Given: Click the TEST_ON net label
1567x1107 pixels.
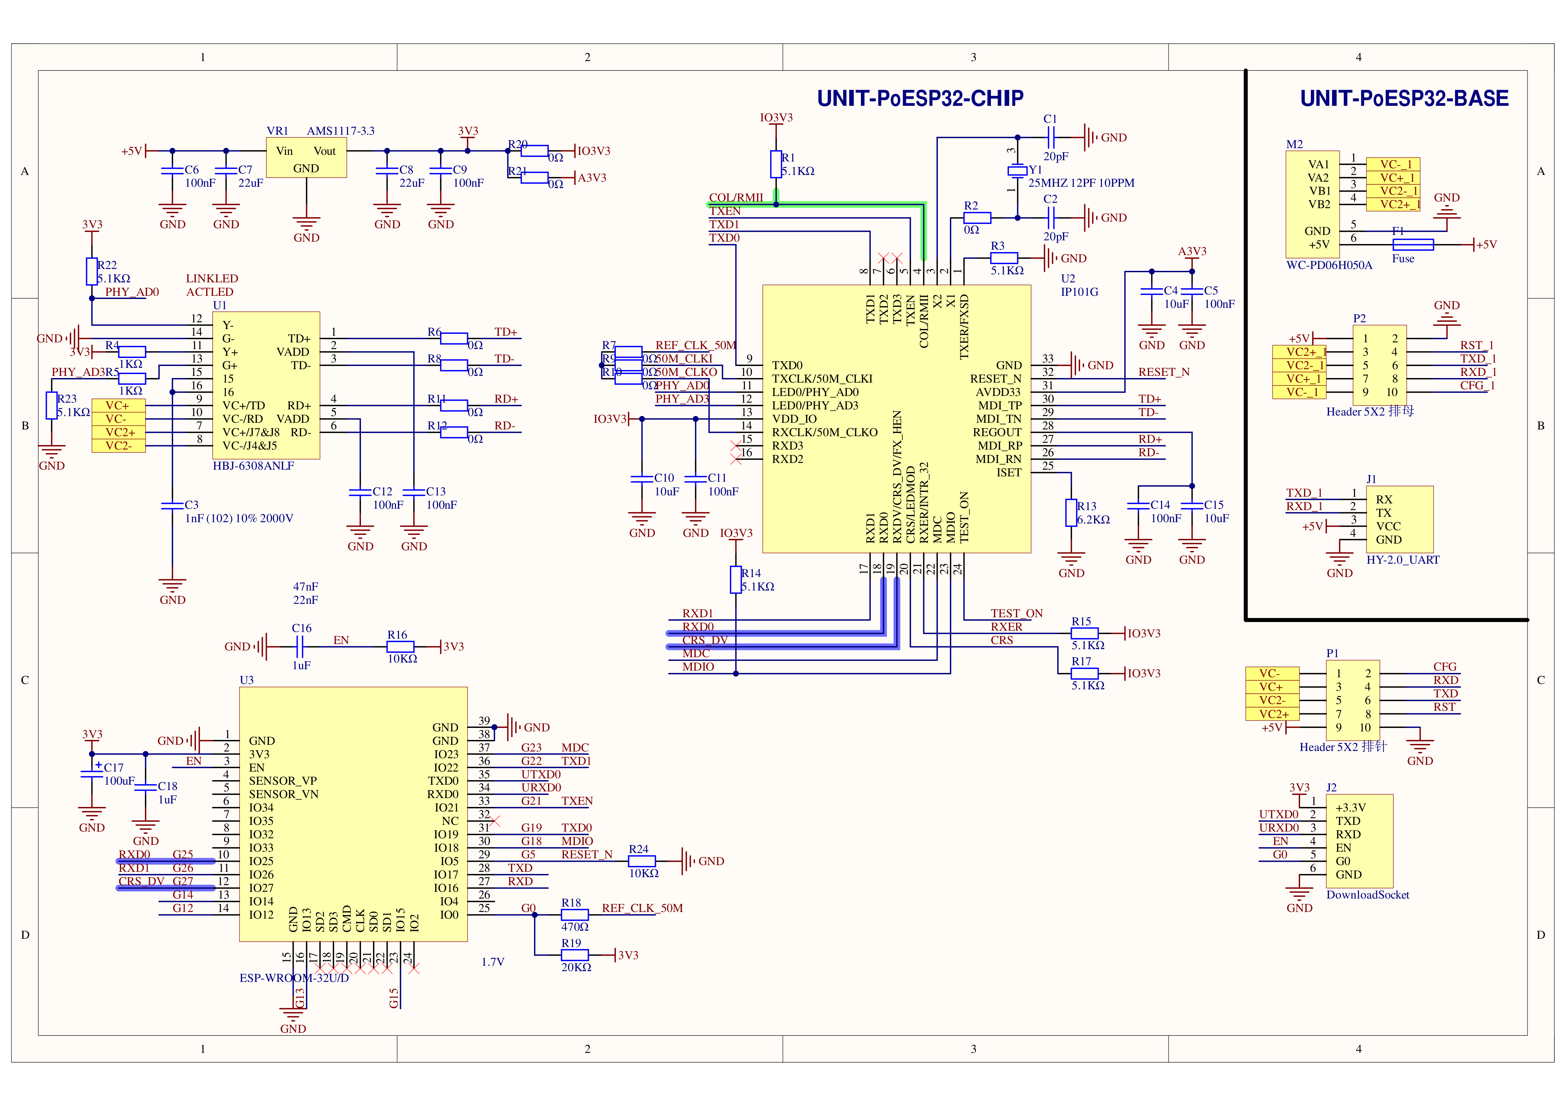Looking at the screenshot, I should point(1017,614).
